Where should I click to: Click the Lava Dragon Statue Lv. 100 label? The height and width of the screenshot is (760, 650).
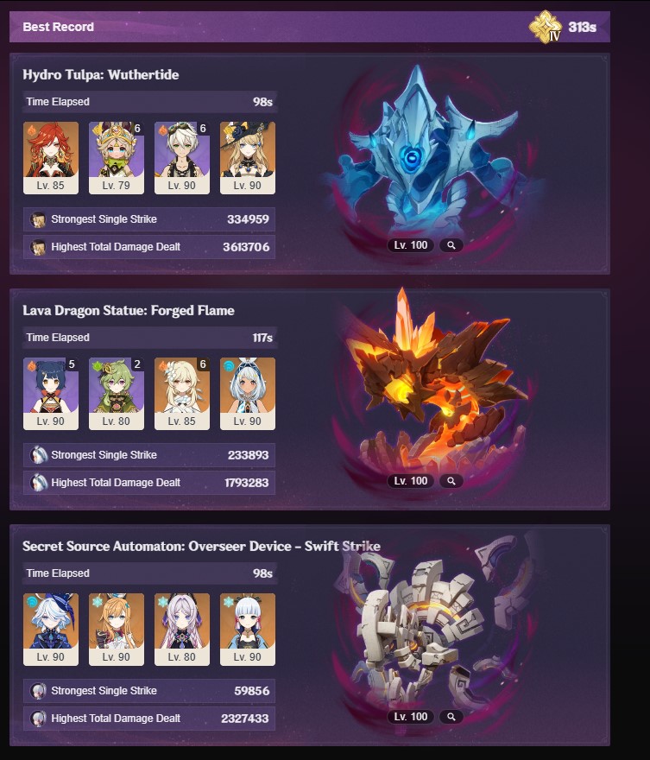(x=410, y=481)
